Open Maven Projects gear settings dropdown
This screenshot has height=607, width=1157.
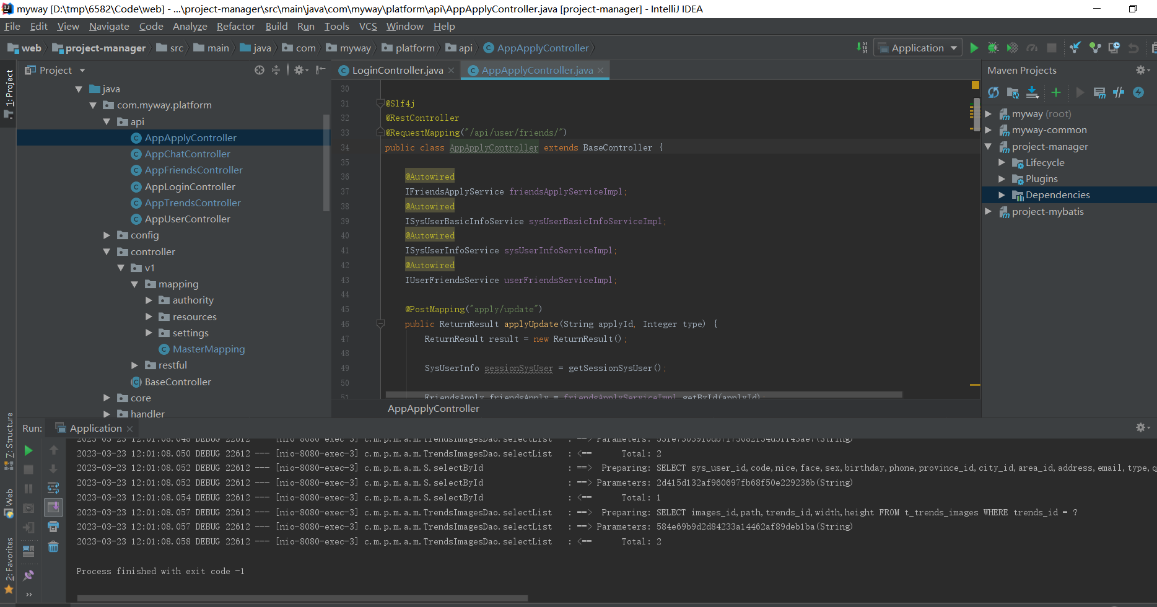pos(1143,70)
